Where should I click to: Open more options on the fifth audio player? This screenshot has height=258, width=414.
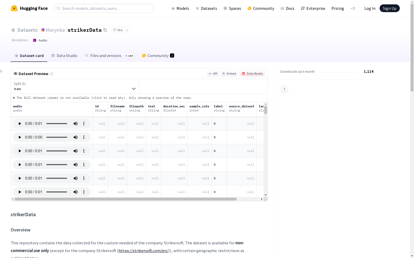click(84, 178)
